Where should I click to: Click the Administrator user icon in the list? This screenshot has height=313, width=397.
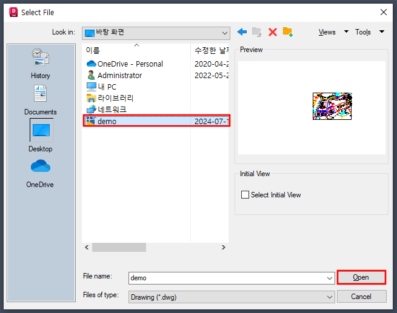91,75
